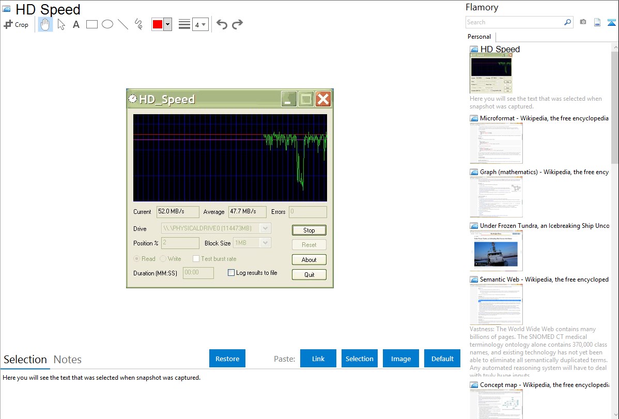The height and width of the screenshot is (419, 619).
Task: Click the Paste Selection button
Action: 360,359
